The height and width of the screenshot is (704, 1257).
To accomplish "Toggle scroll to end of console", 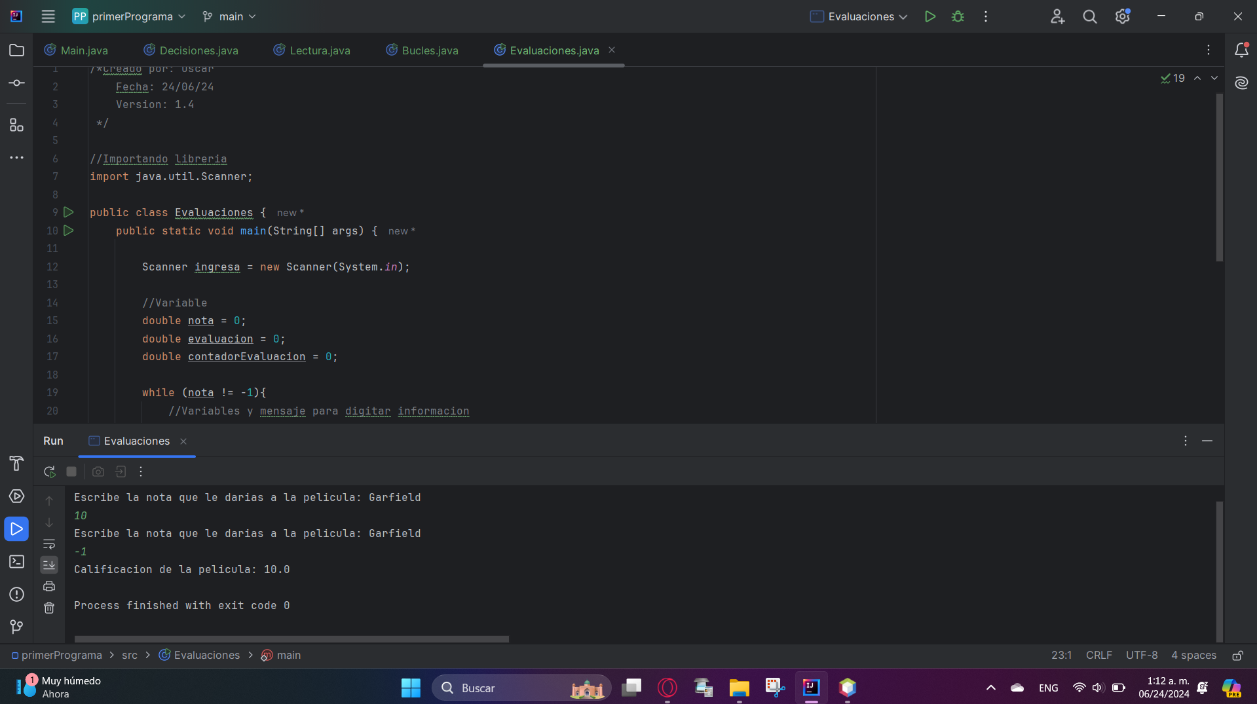I will click(x=49, y=565).
